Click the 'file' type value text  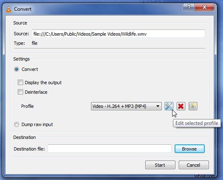click(35, 43)
